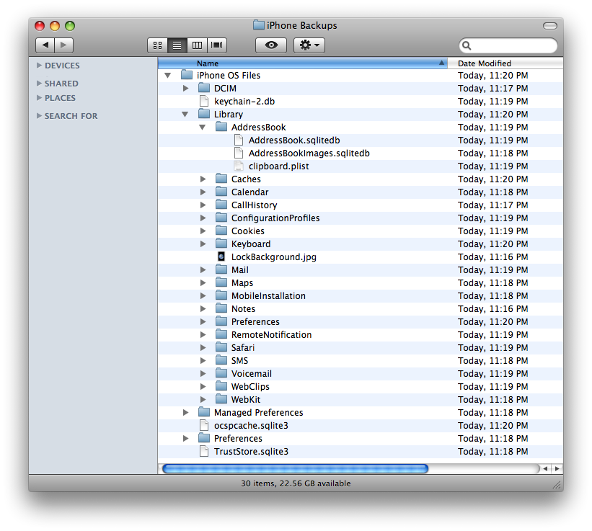Sort by the Name column header
The width and height of the screenshot is (592, 531).
pyautogui.click(x=303, y=63)
